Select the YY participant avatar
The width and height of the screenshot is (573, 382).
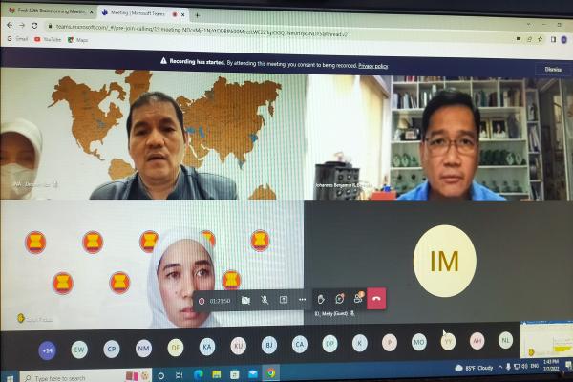pyautogui.click(x=448, y=342)
